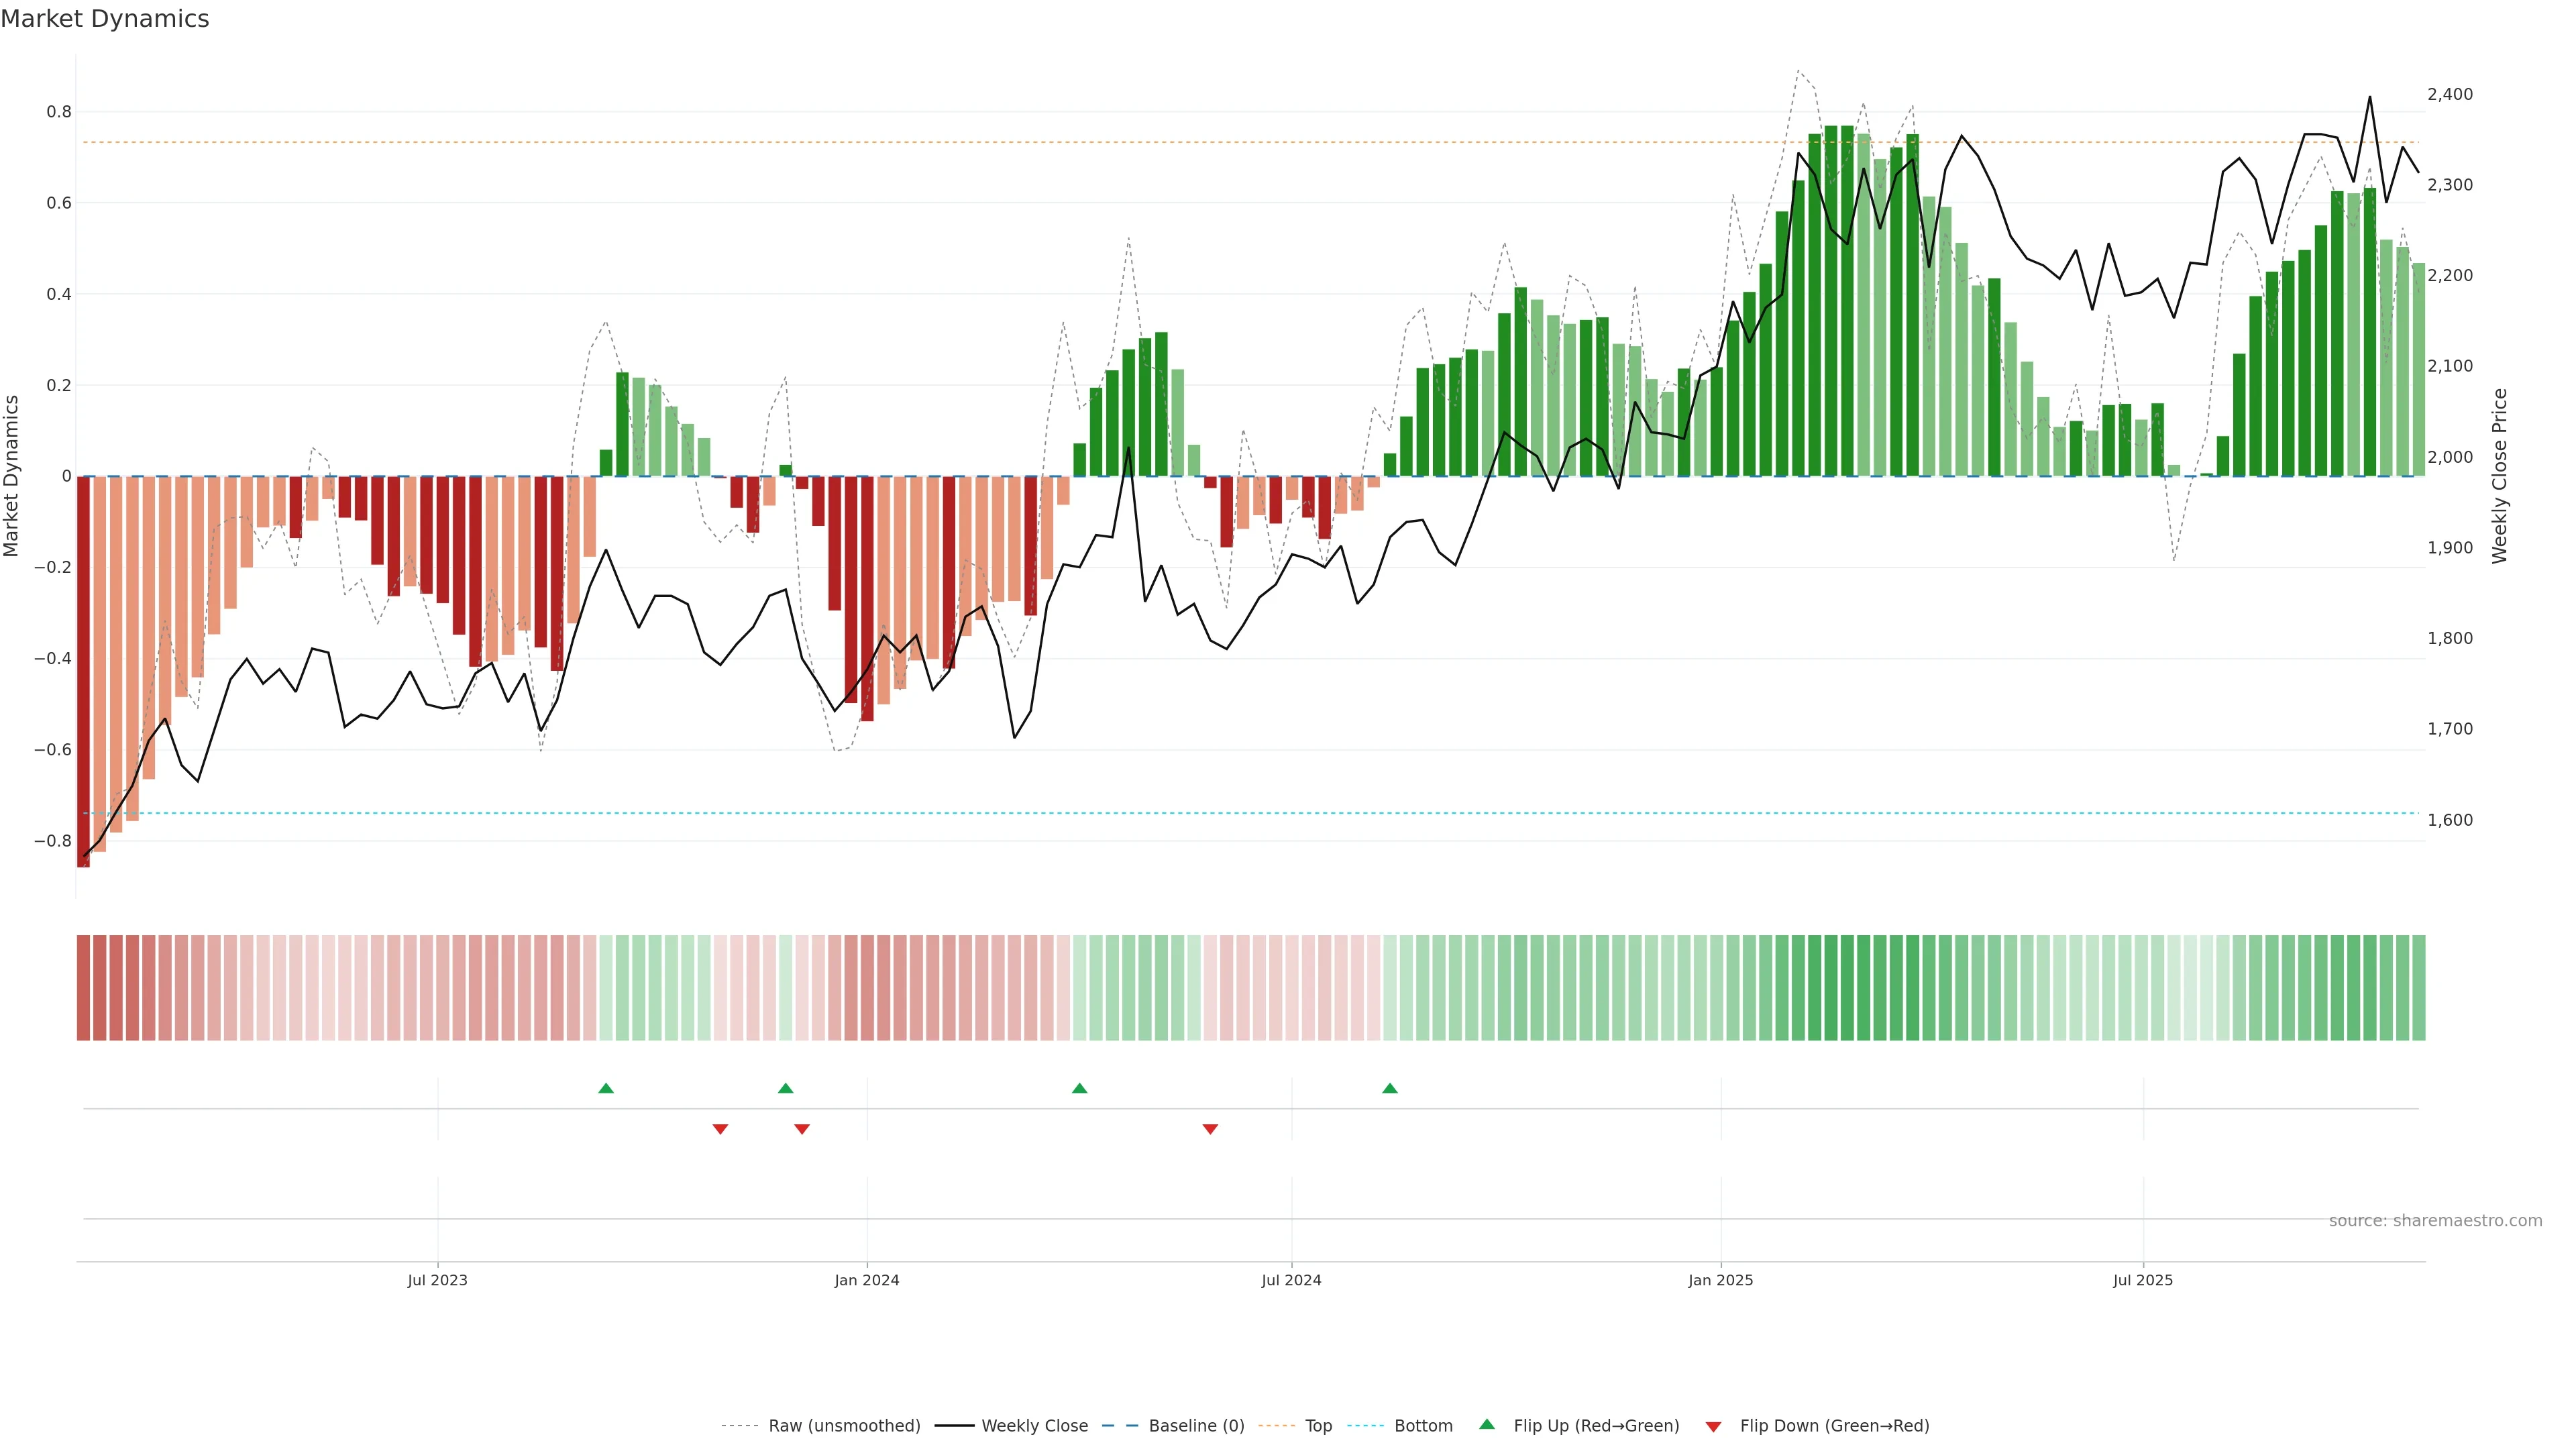Click the darkest red first heatmap strip cell

(83, 987)
